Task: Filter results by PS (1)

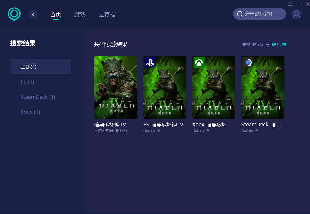Action: [27, 82]
